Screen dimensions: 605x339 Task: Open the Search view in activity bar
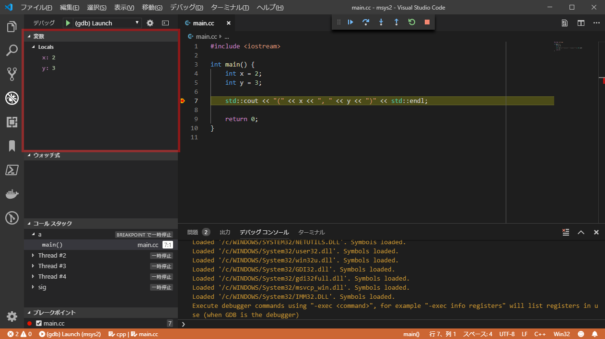12,50
